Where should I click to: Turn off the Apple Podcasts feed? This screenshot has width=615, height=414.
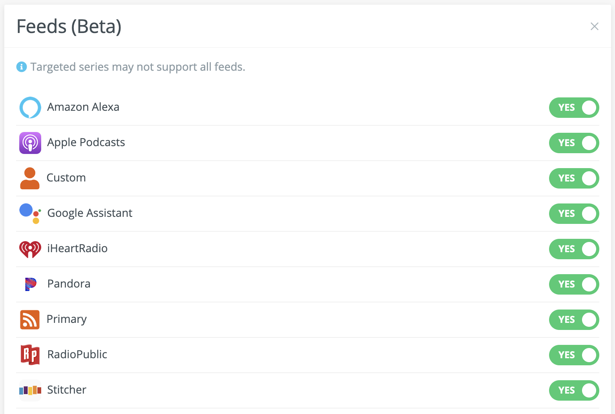(574, 143)
